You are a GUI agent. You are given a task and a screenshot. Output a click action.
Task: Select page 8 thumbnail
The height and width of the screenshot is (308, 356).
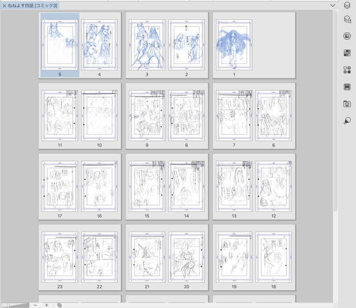[186, 116]
